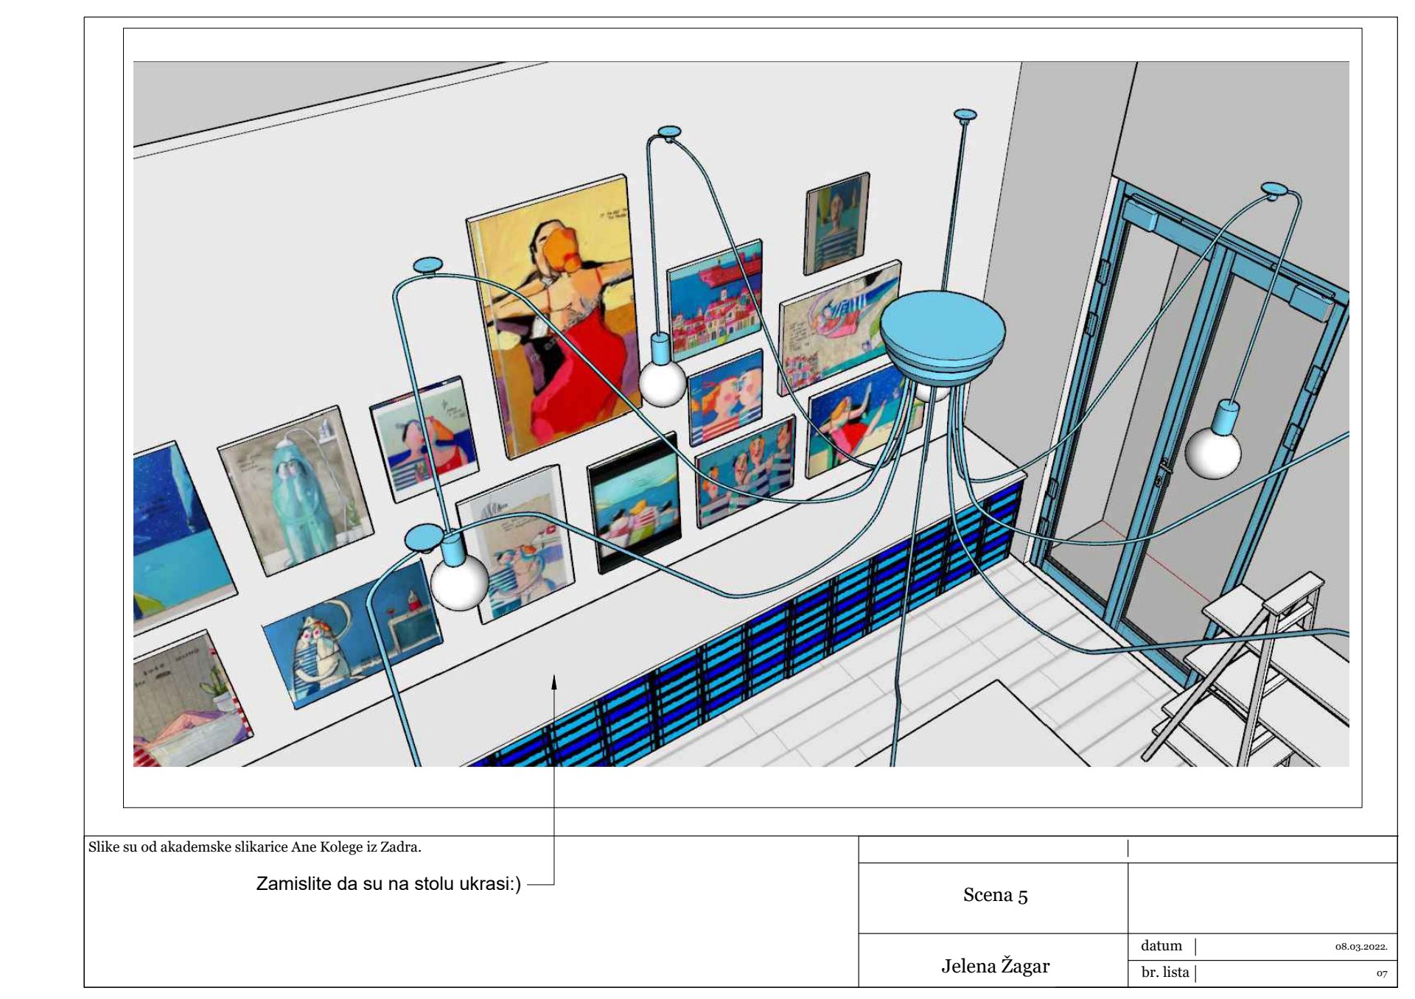Click the 'Scena 5' title text

pyautogui.click(x=995, y=895)
